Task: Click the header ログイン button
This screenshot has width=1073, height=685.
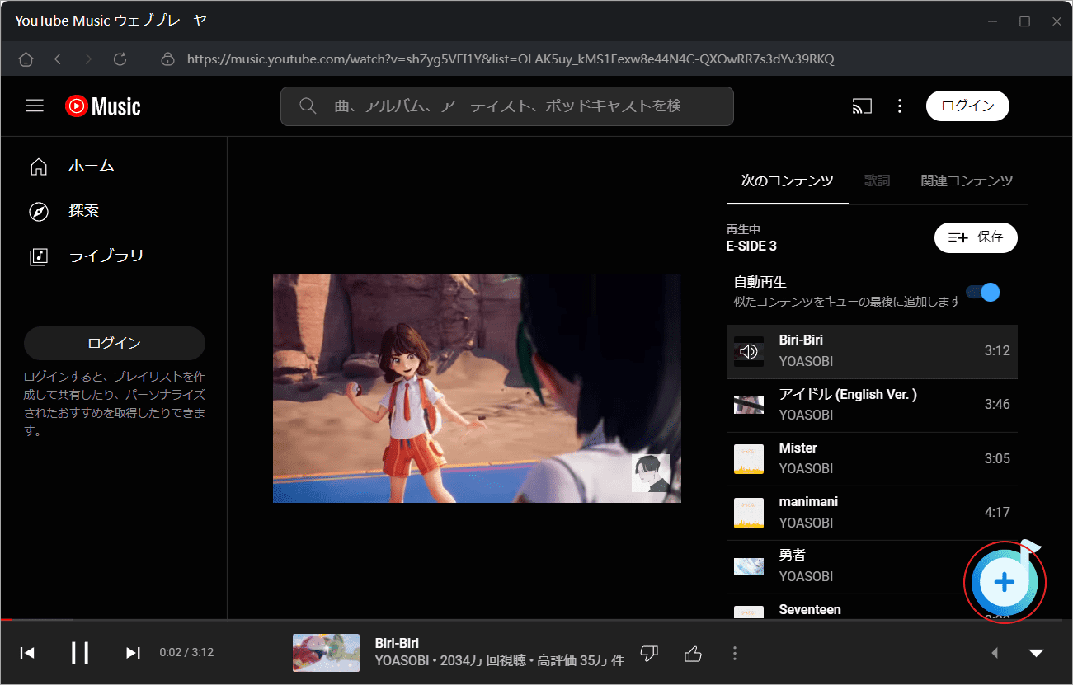Action: point(967,106)
